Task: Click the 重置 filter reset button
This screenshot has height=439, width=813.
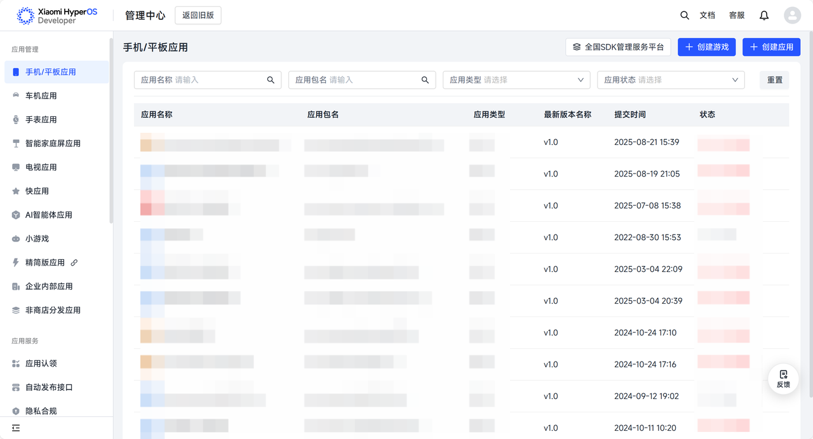Action: (x=774, y=80)
